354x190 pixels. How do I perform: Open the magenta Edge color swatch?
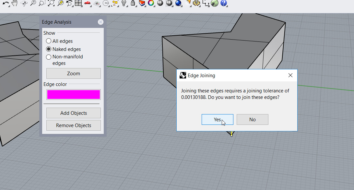click(74, 94)
